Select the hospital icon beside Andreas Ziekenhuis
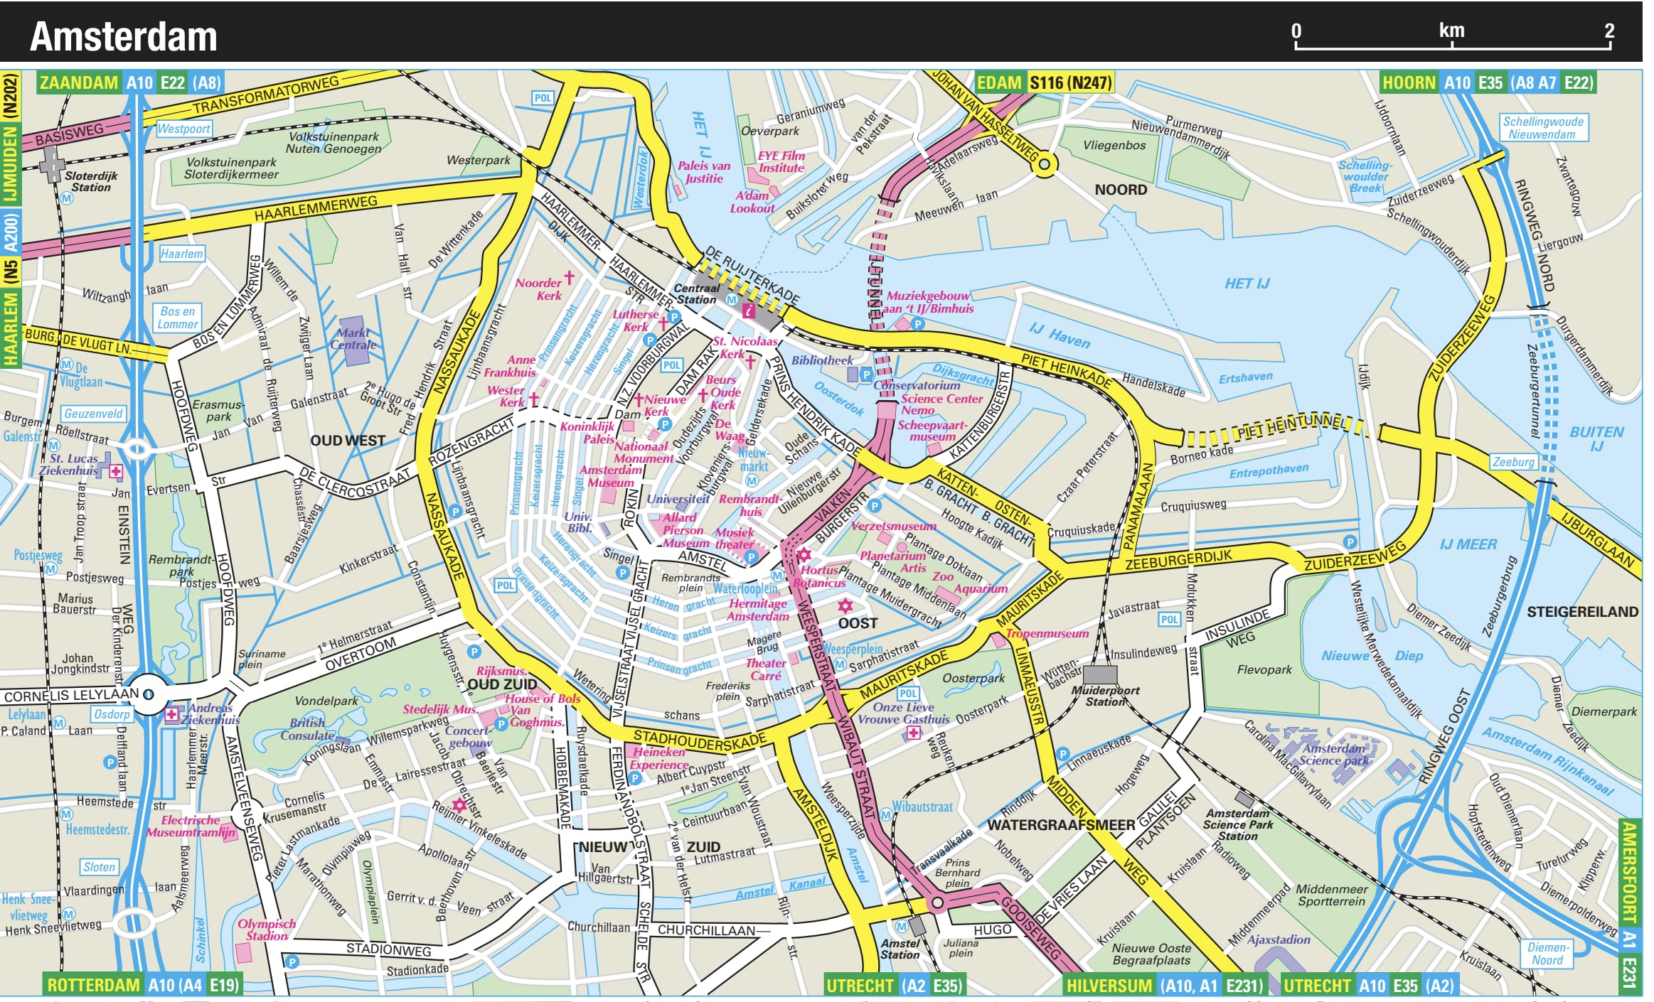Image resolution: width=1654 pixels, height=1002 pixels. [171, 715]
